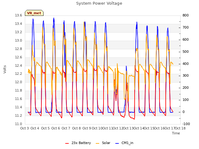
Task: Click orange Solar legend swatch
Action: [x=97, y=143]
